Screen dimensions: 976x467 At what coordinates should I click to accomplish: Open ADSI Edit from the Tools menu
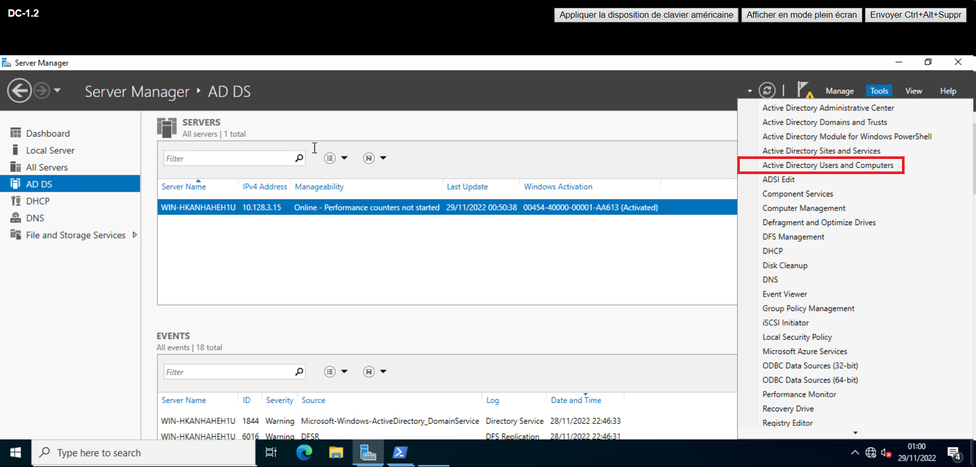coord(778,179)
